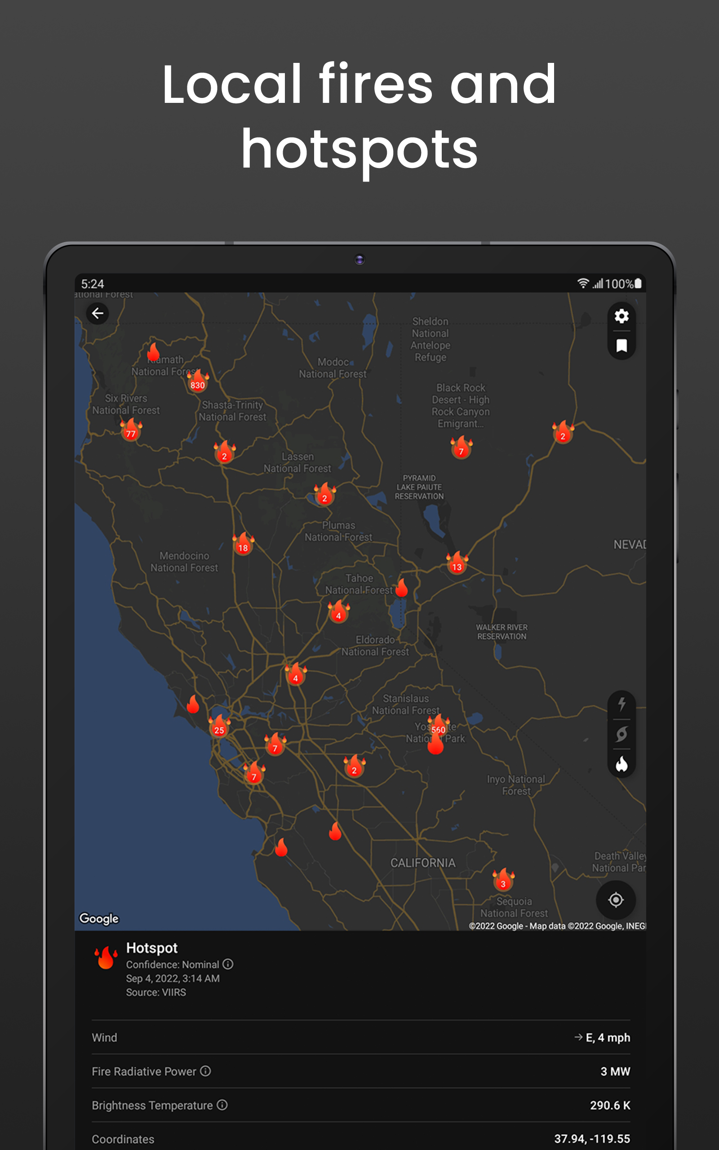Tap the back arrow button
Screen dimensions: 719x1150
(98, 314)
